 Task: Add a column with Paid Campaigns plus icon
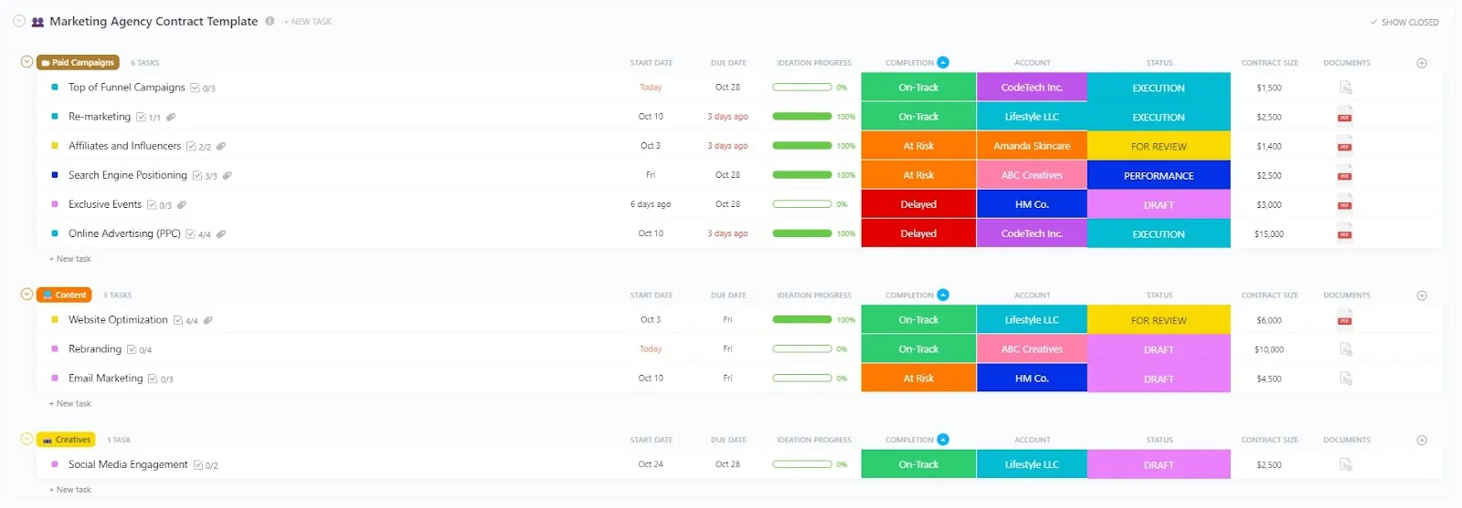pyautogui.click(x=1422, y=63)
